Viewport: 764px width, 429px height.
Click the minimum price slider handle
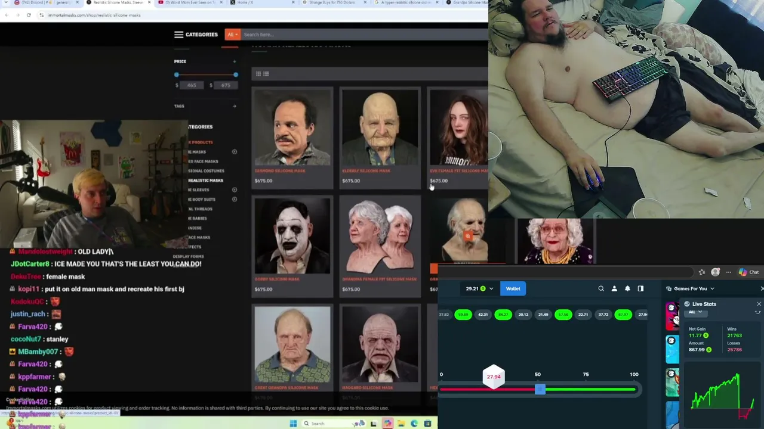(177, 74)
